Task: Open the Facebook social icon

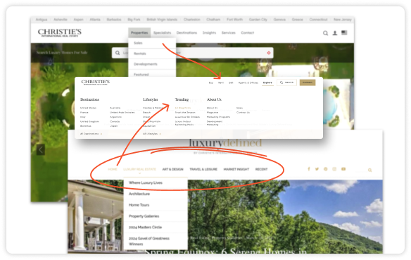Action: [x=309, y=169]
